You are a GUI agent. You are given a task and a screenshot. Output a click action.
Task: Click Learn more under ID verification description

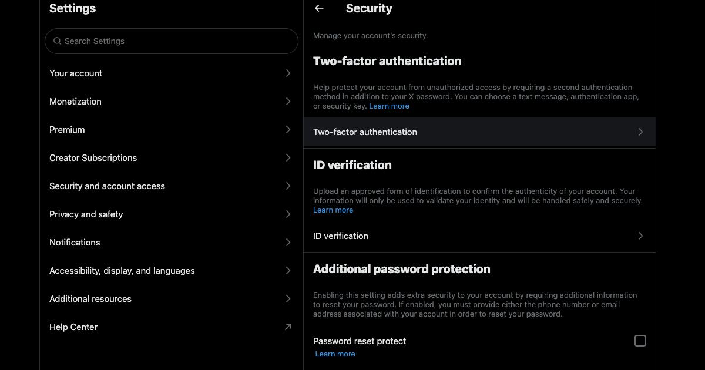coord(333,210)
